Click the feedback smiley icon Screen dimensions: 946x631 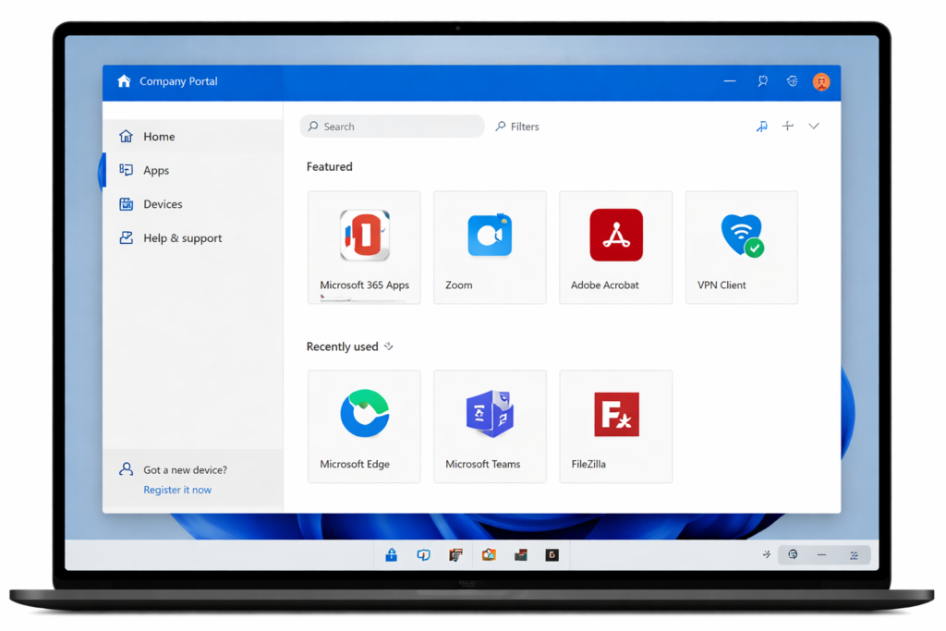coord(792,81)
